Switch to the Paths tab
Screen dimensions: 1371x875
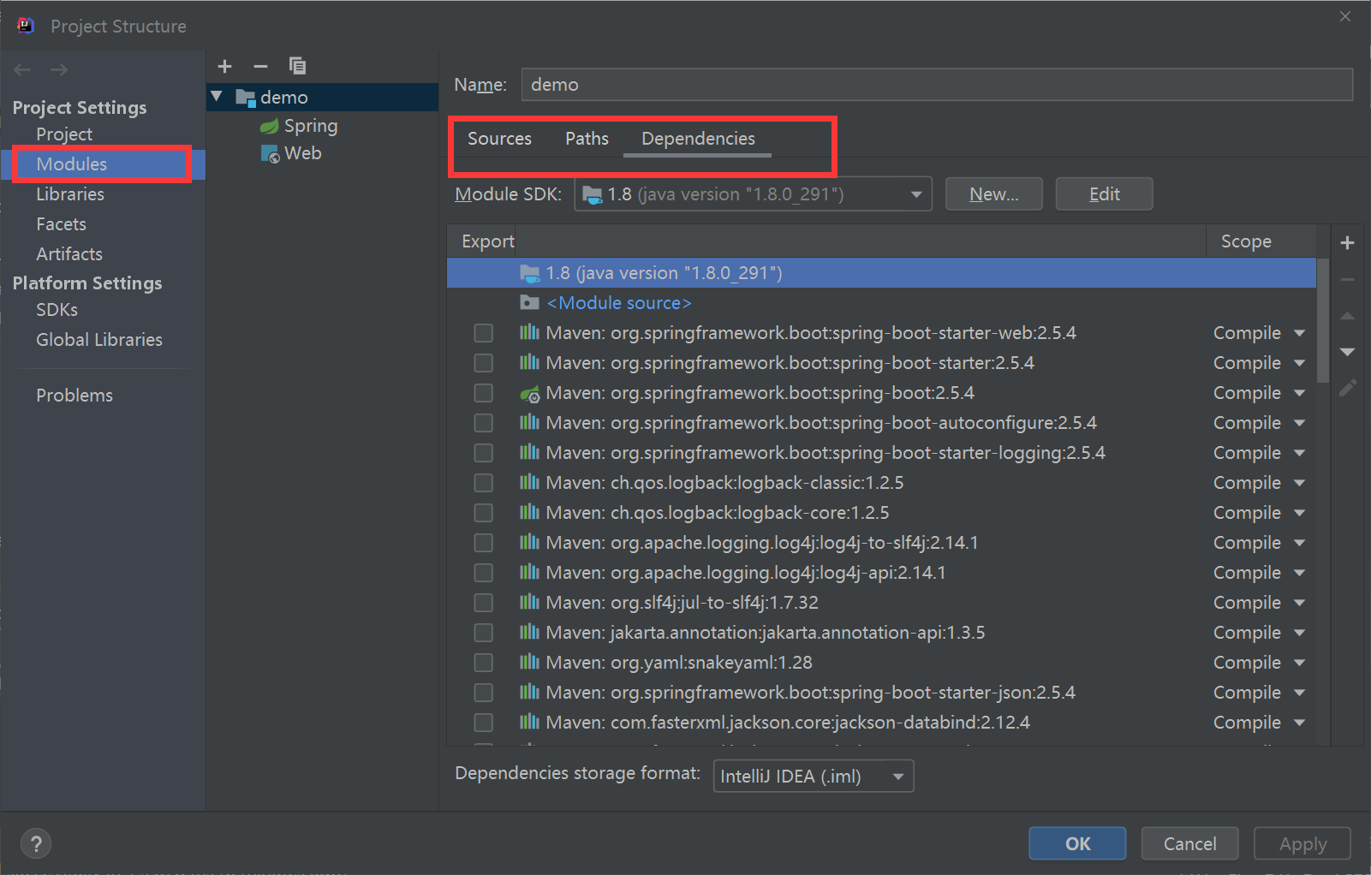pyautogui.click(x=587, y=139)
